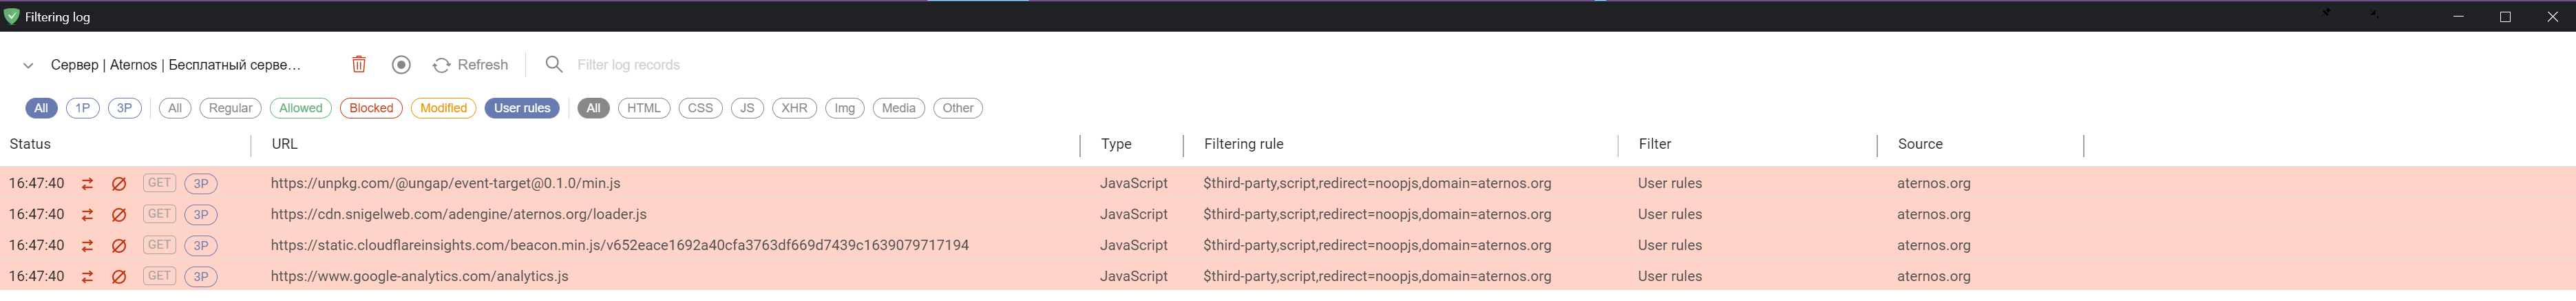
Task: Toggle the Allowed filter chip
Action: coord(301,108)
